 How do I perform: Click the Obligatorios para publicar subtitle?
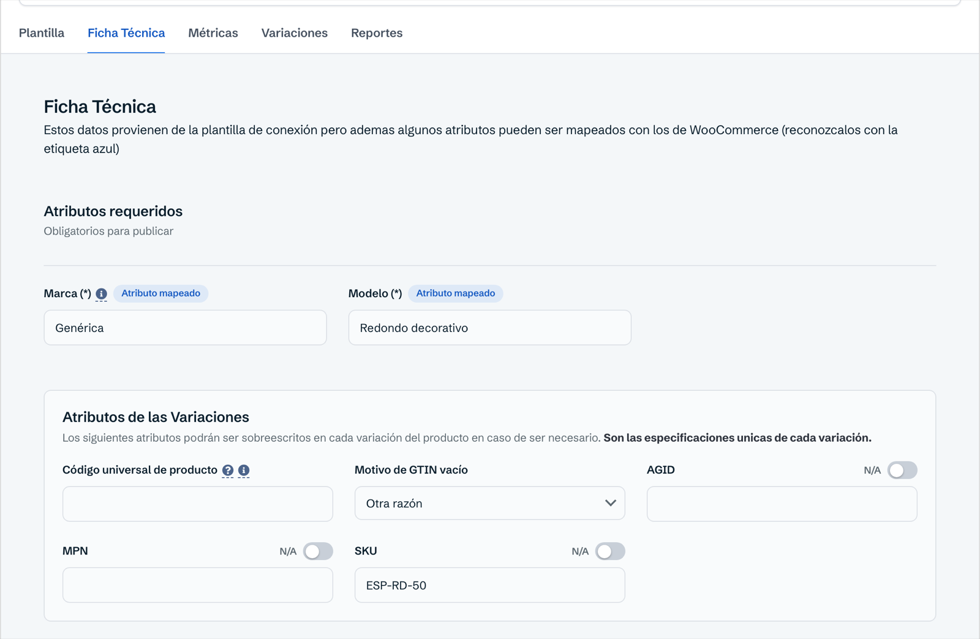point(108,232)
